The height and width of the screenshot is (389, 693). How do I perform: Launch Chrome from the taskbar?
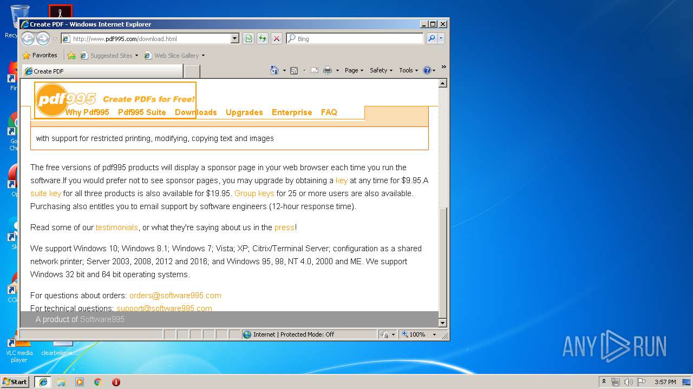tap(97, 381)
